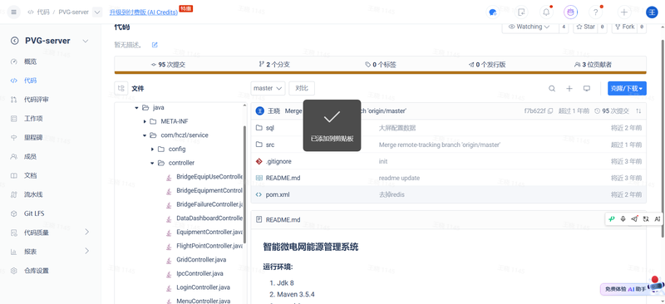665x304 pixels.
Task: Expand the config folder in tree
Action: 152,150
